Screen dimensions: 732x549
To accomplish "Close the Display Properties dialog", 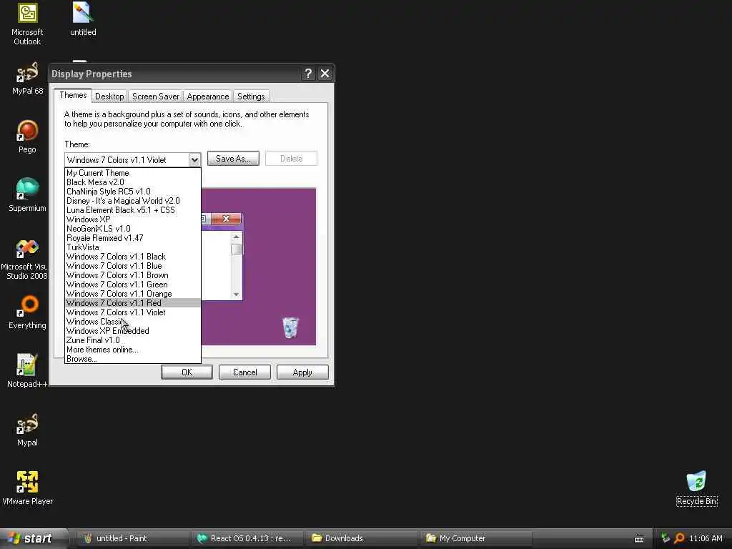I will tap(325, 74).
